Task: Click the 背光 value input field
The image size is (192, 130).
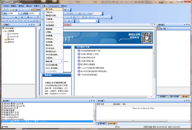Action: tap(97, 14)
